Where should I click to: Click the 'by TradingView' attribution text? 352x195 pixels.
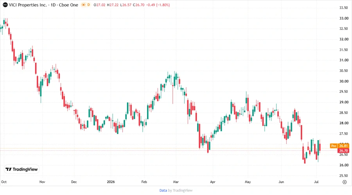point(180,191)
